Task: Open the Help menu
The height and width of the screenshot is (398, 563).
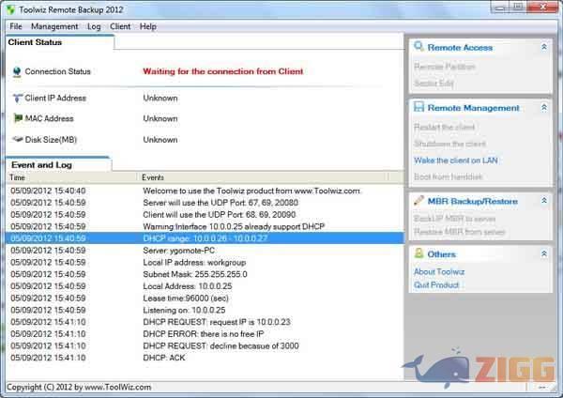Action: pos(148,26)
